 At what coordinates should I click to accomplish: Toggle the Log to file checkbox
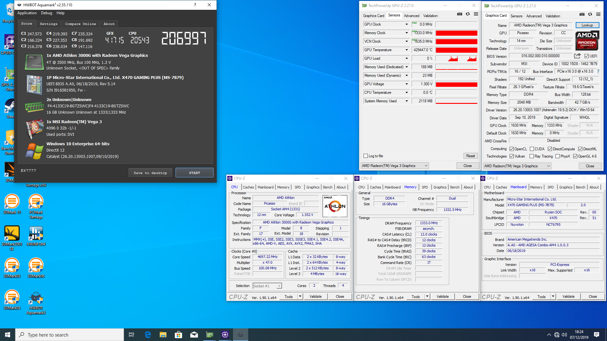(366, 156)
